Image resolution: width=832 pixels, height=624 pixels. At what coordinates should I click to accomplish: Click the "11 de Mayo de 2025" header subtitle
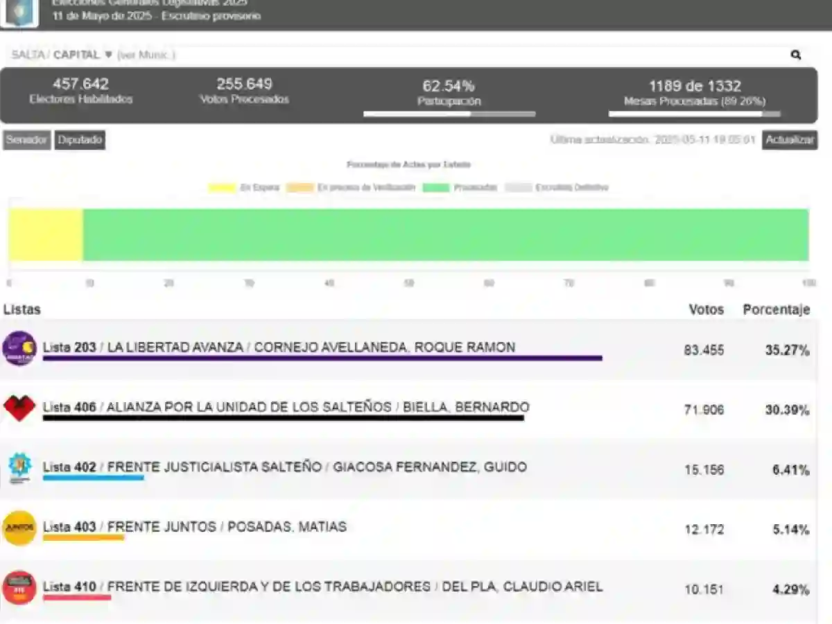coord(155,16)
